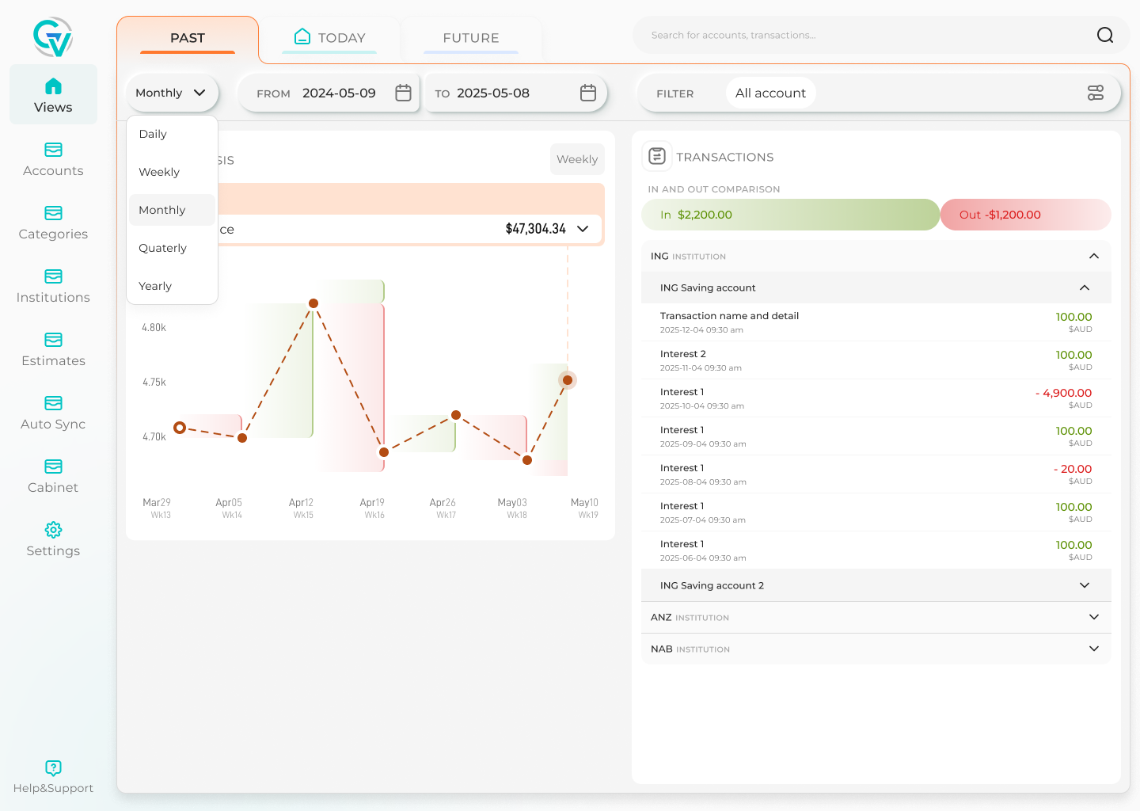Click the All account filter button
Screen dimensions: 1140x811
[770, 93]
